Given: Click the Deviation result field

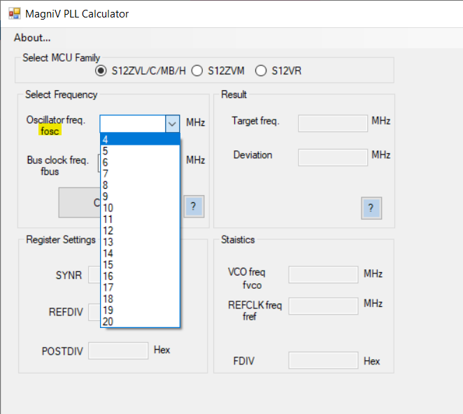Looking at the screenshot, I should pyautogui.click(x=333, y=157).
